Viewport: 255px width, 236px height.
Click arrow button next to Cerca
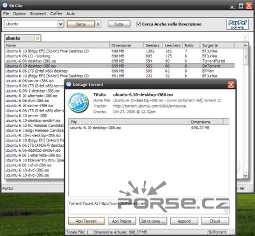pyautogui.click(x=98, y=24)
